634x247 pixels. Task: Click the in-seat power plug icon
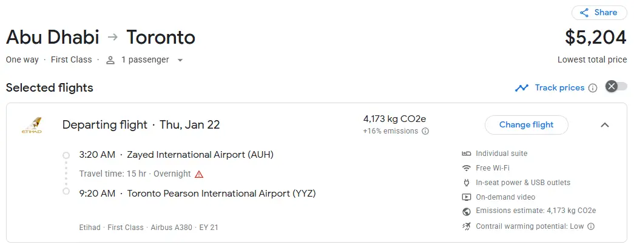tap(467, 183)
